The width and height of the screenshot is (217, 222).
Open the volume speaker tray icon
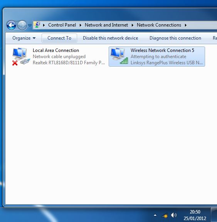pos(173,215)
